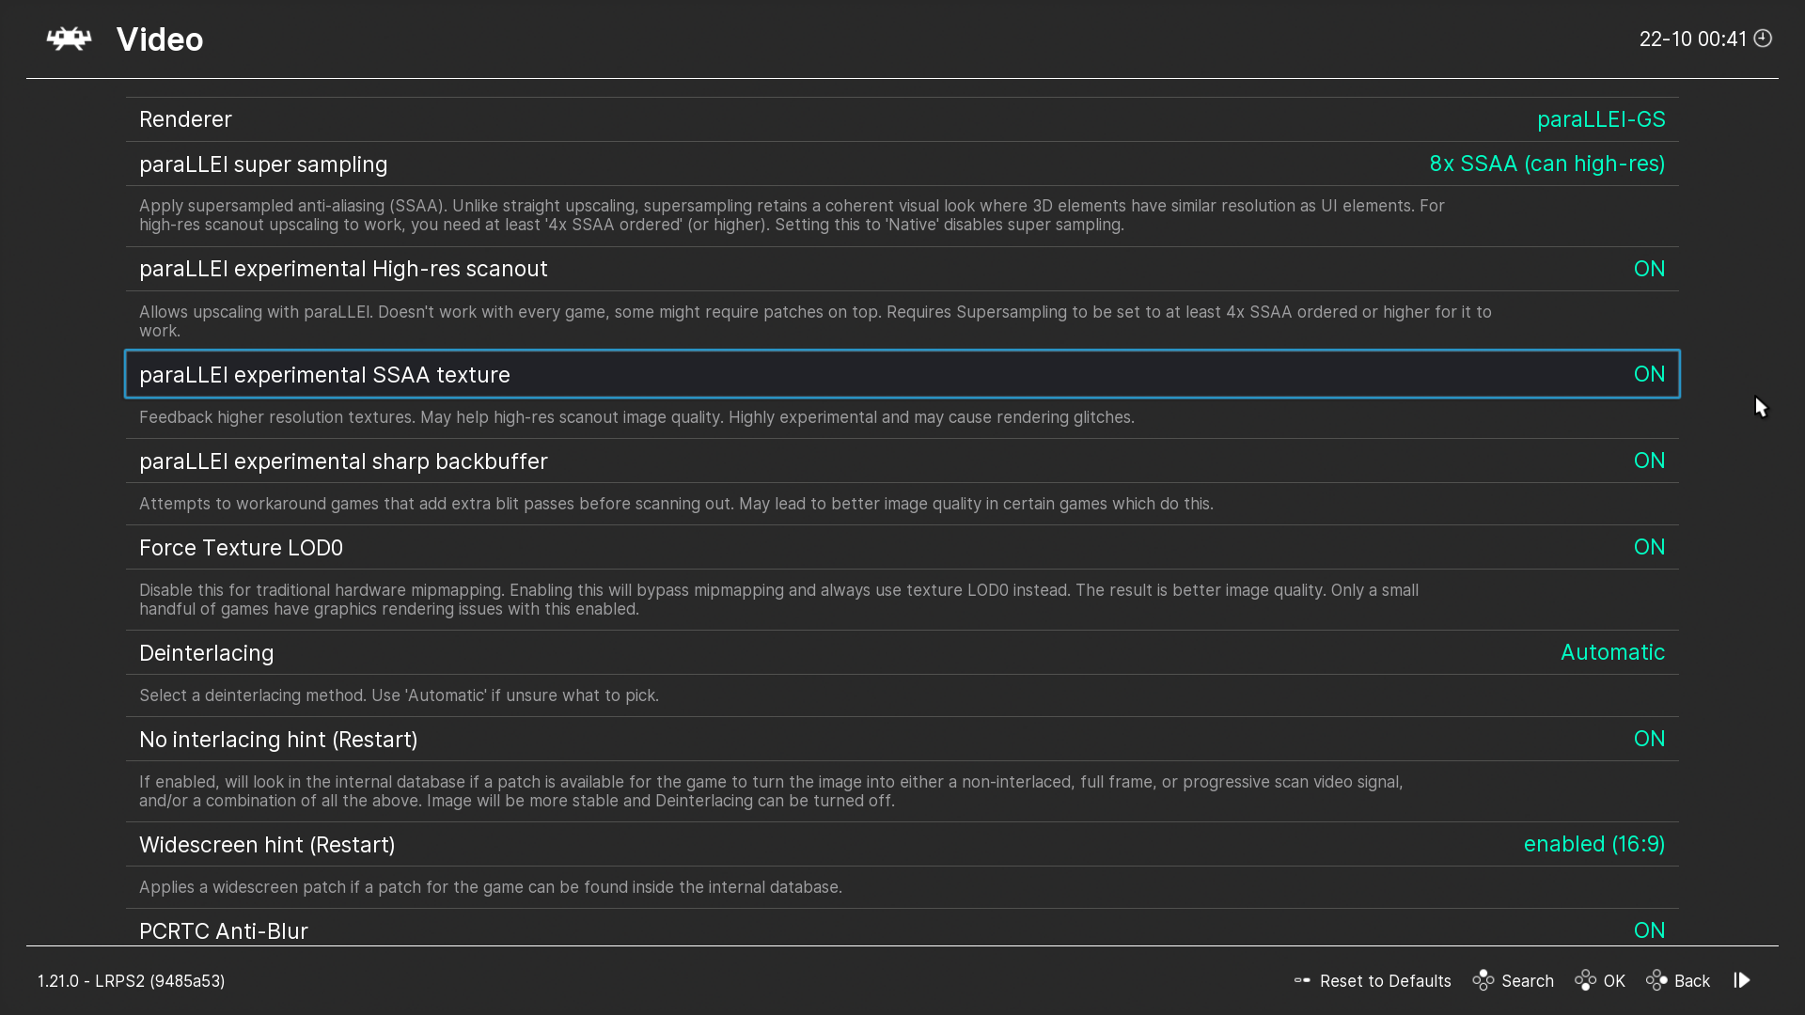The image size is (1805, 1015).
Task: Click the play-pause icon in footer
Action: click(1742, 980)
